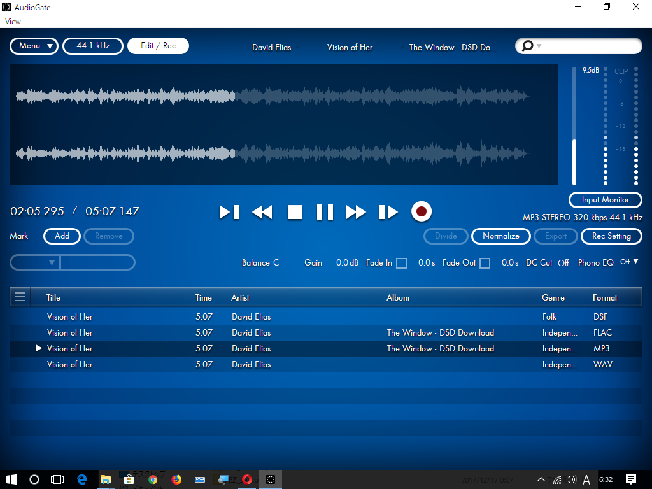
Task: Click the skip button left of rewind
Action: pyautogui.click(x=229, y=212)
